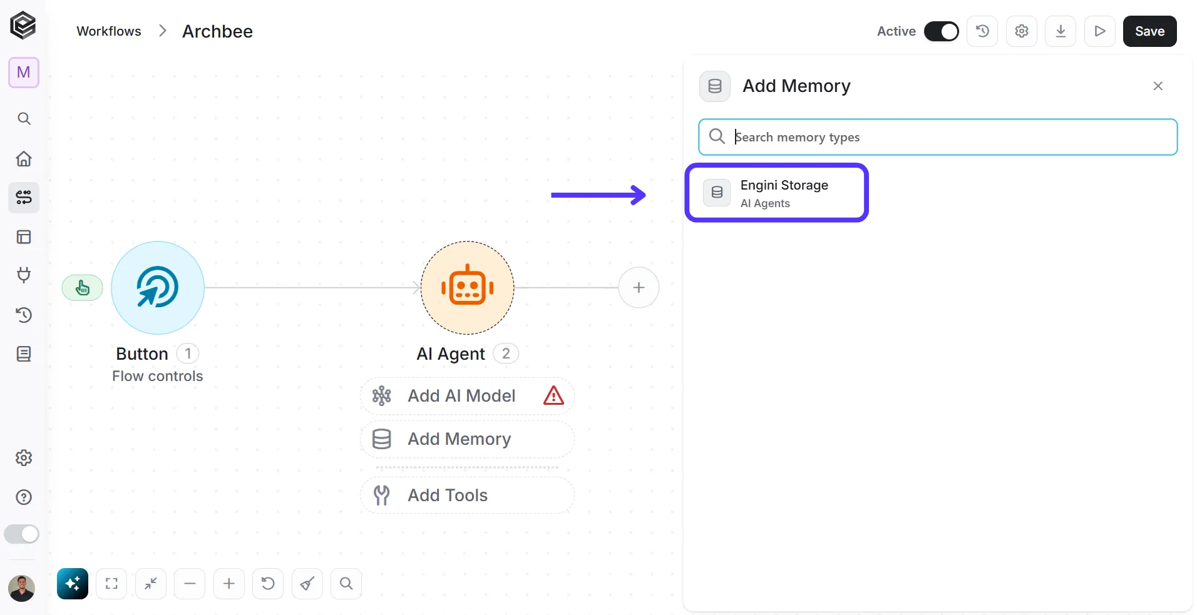Open the sidebar history clock icon
The height and width of the screenshot is (615, 1197).
(24, 315)
